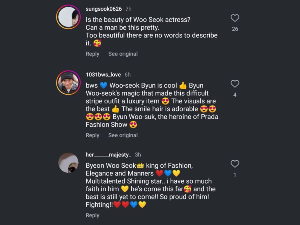
Task: Tap the heart on 1031bws_love's comment
Action: point(235,84)
